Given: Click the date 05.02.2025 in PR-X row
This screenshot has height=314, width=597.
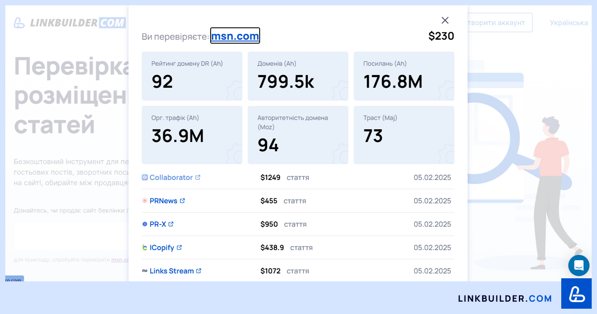Looking at the screenshot, I should 432,224.
